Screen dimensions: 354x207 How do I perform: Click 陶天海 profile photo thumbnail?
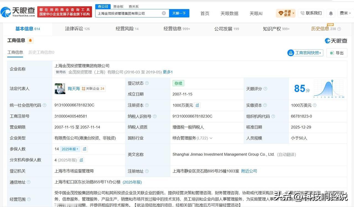click(60, 89)
